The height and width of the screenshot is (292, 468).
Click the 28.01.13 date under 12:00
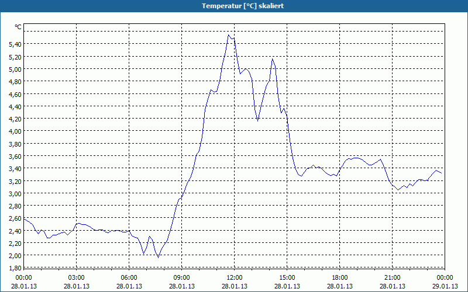[x=235, y=286]
